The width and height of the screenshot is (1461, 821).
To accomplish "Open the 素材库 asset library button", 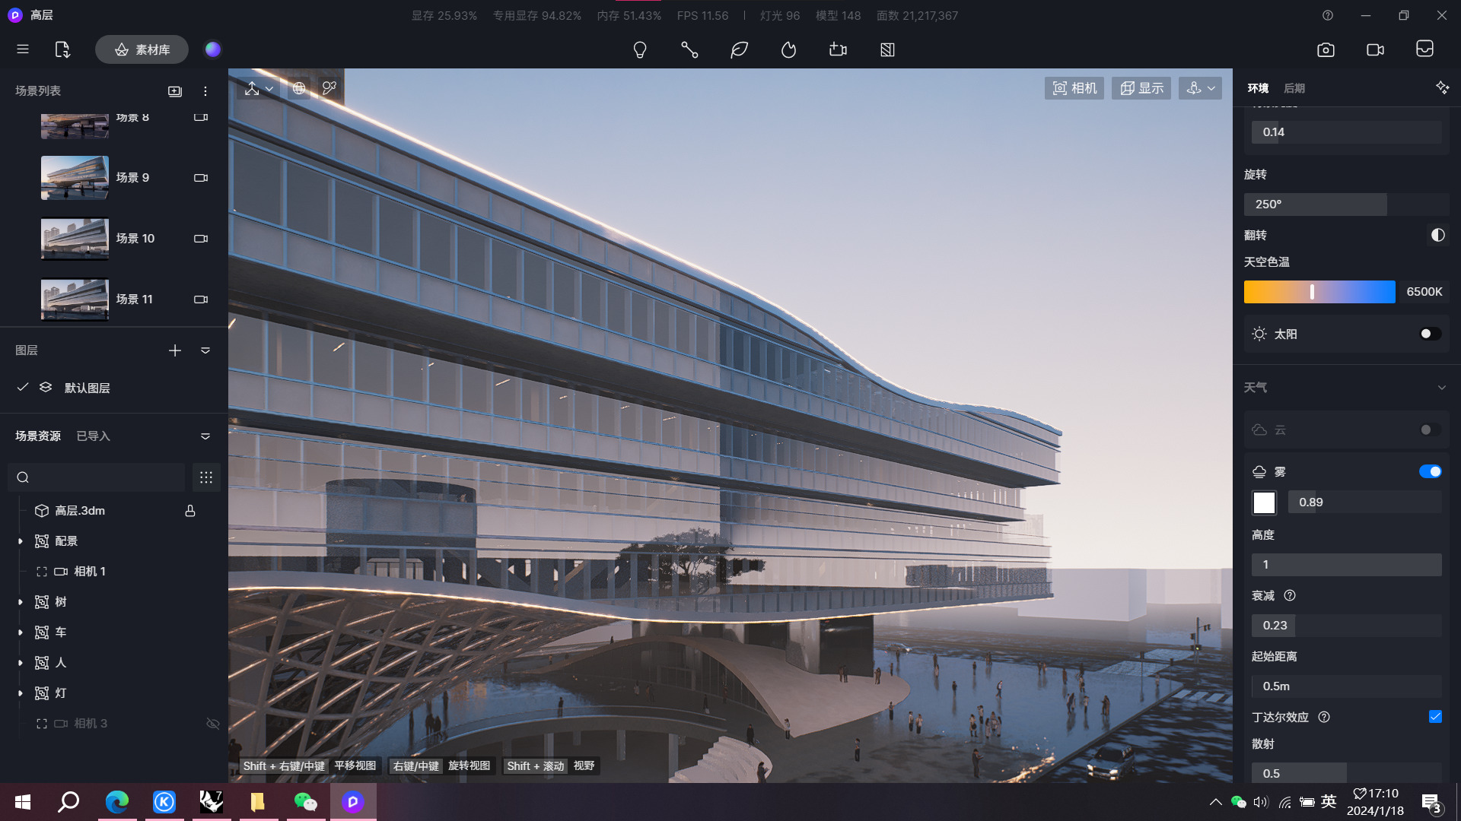I will [x=142, y=50].
